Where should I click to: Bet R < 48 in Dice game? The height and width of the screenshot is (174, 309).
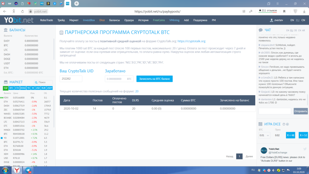point(290,135)
